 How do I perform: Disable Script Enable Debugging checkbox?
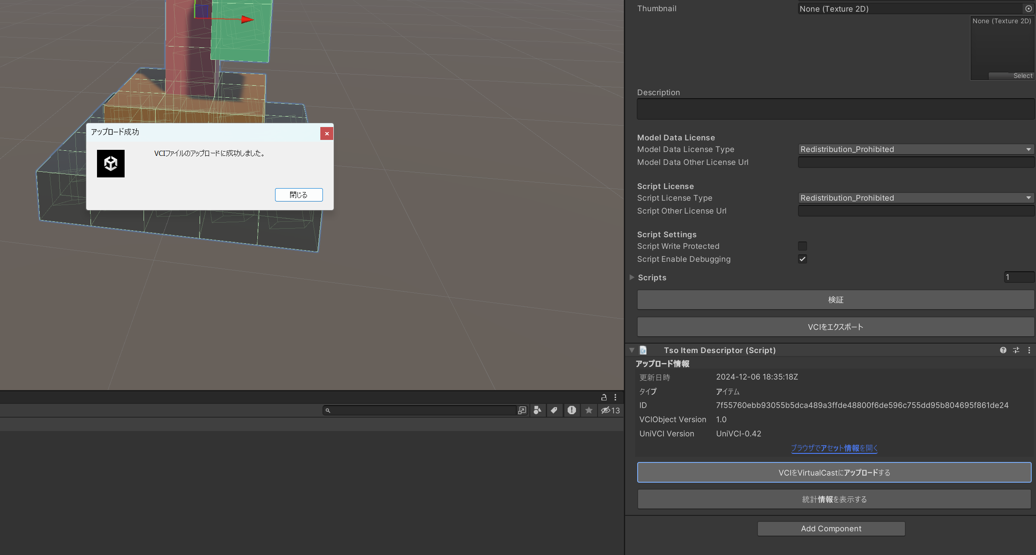pyautogui.click(x=802, y=259)
